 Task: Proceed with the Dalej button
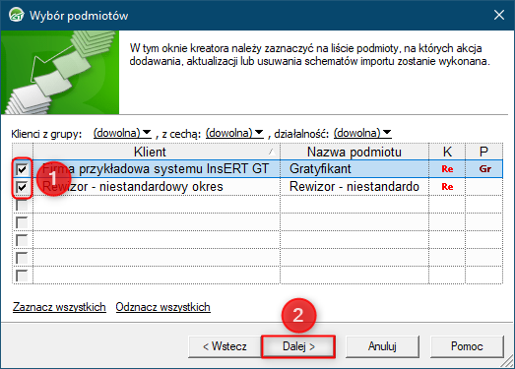[298, 346]
